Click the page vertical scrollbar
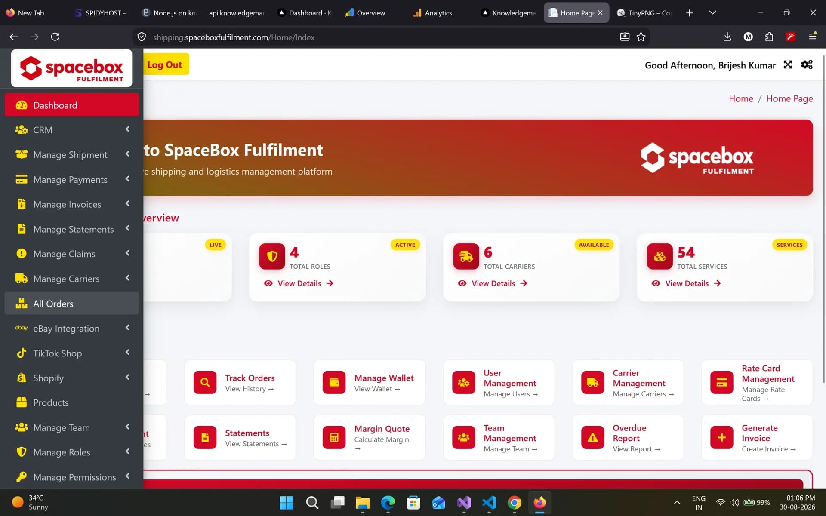Image resolution: width=826 pixels, height=516 pixels. (824, 219)
